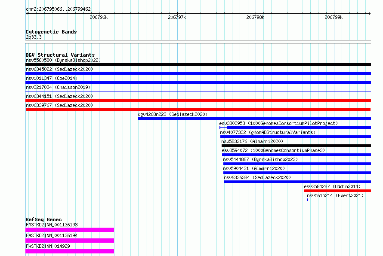
Task: Click the black nsv5560580 ByrskaBishop2022 variant bar
Action: (x=198, y=64)
